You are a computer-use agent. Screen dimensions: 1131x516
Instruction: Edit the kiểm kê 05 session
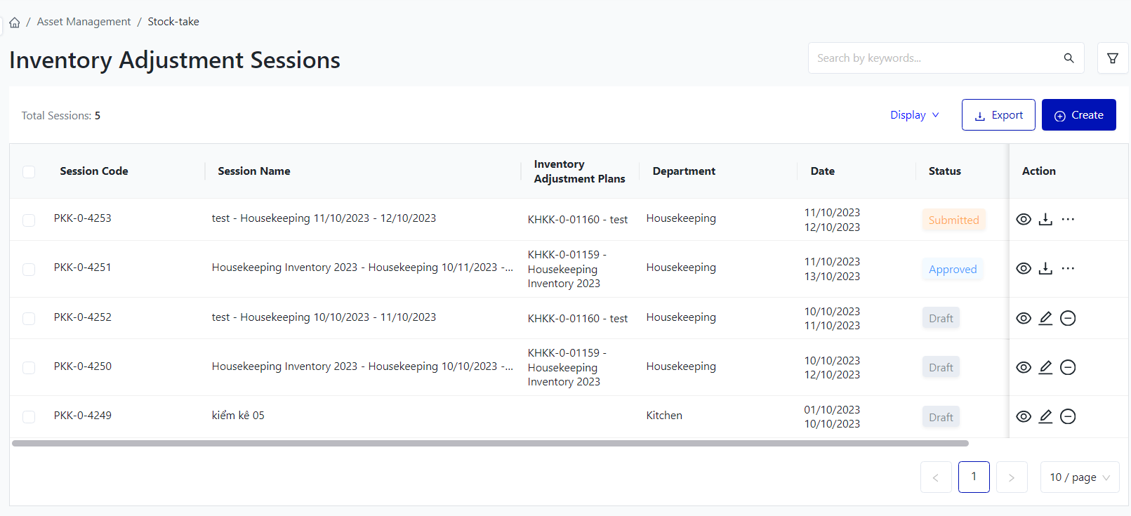point(1045,416)
